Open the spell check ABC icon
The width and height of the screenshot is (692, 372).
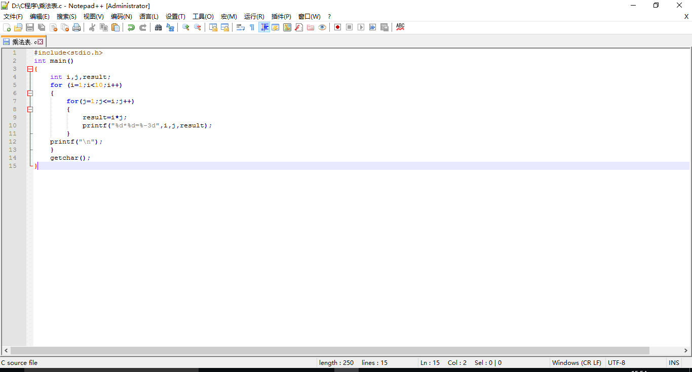pos(400,27)
